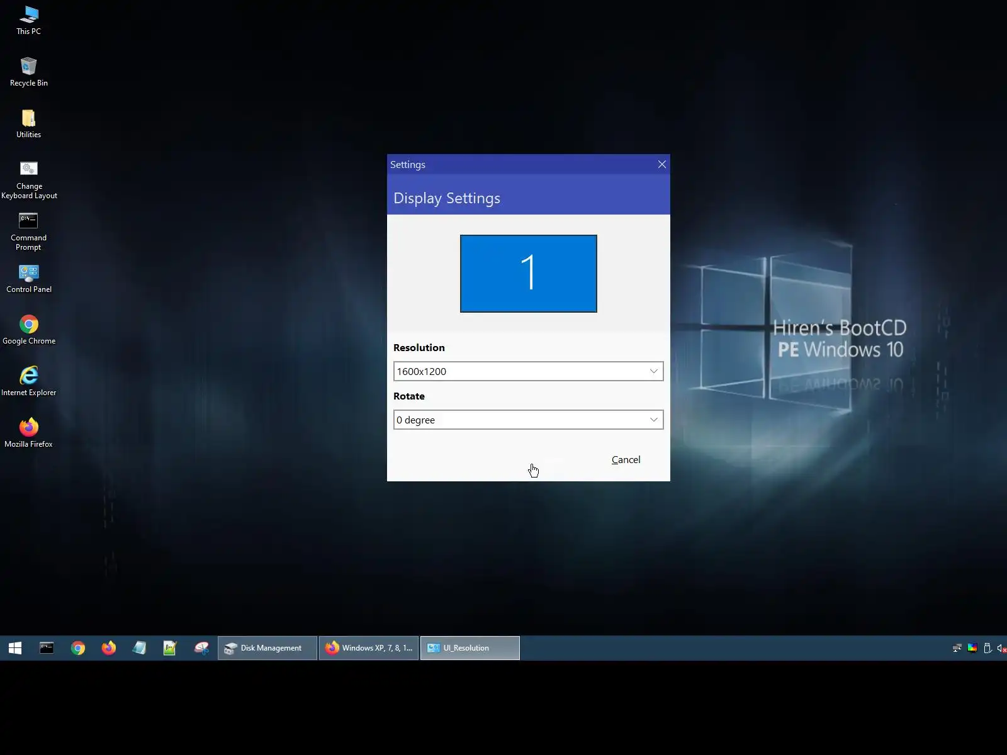Switch to the Disk Management taskbar window
1007x755 pixels.
pos(267,648)
